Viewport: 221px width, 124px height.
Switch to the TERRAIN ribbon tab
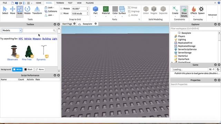60,3
